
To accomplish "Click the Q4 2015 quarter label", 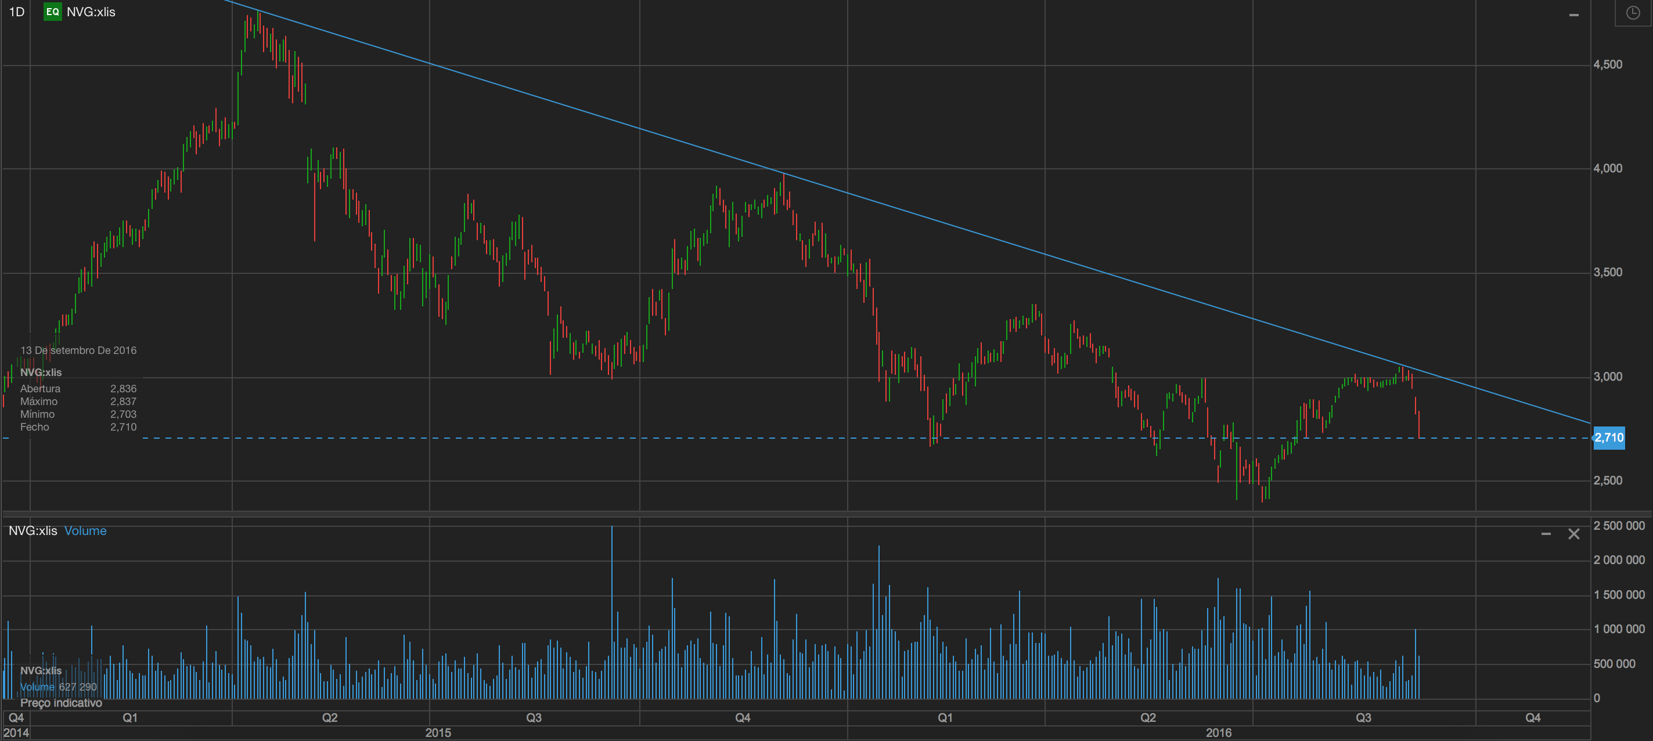I will coord(743,717).
